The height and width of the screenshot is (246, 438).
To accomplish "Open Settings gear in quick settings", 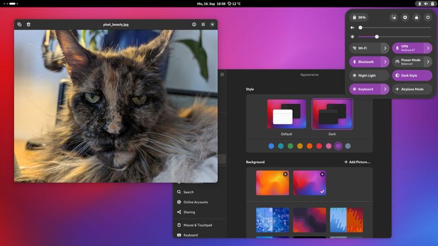I will (x=405, y=17).
